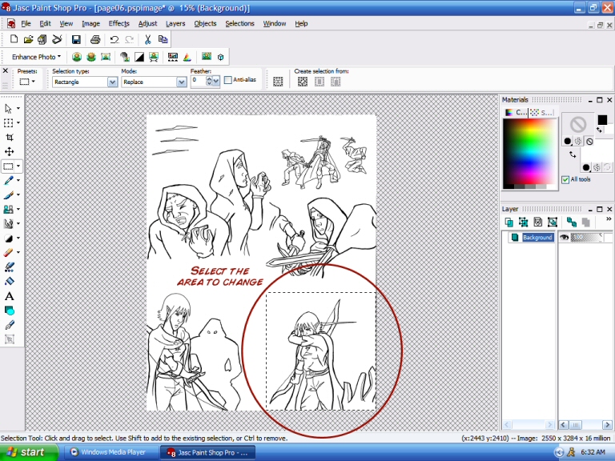Expand the Enhance Photo dropdown
Image resolution: width=615 pixels, height=461 pixels.
pos(37,57)
